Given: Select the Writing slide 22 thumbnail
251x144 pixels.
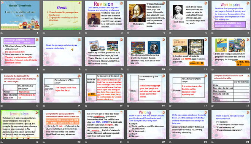Looking at the screenshot, I should (146, 125).
